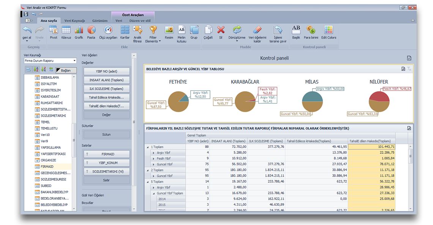Insert a Kartlar cards element
Screen dimensions: 433x225
coord(125,32)
